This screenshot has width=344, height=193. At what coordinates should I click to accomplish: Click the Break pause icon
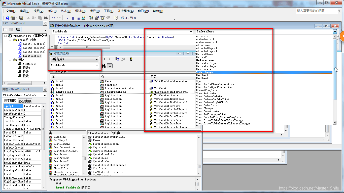point(73,18)
